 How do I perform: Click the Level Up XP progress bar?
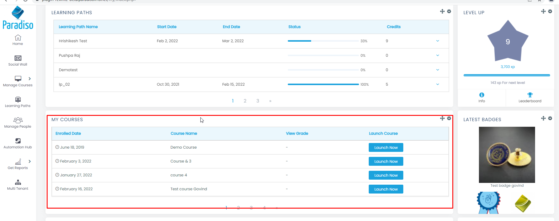pos(506,75)
